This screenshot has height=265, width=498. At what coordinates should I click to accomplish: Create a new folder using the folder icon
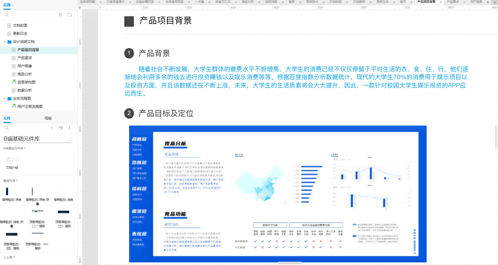click(70, 14)
